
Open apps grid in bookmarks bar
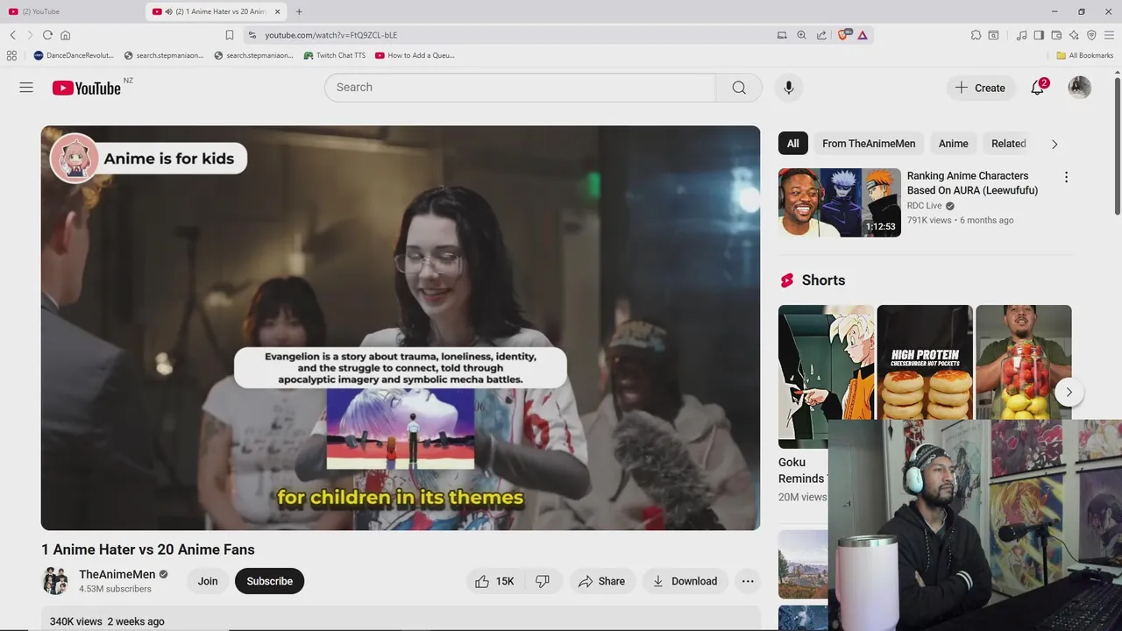click(11, 55)
